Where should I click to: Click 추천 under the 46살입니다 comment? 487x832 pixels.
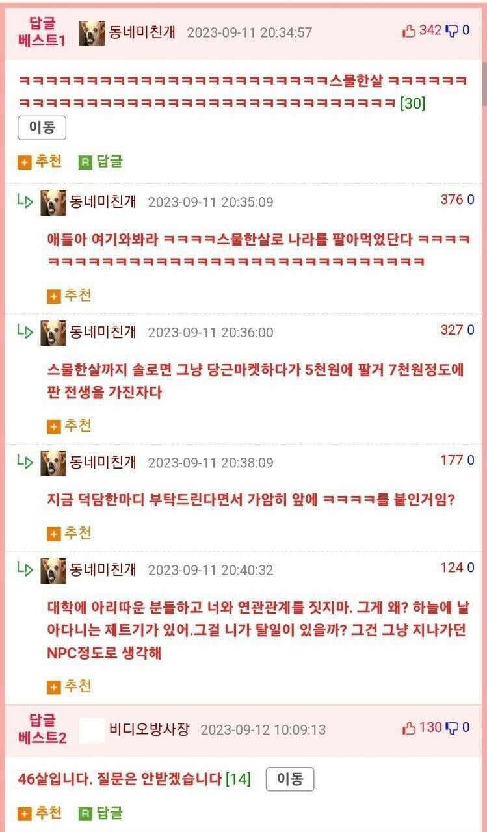[x=40, y=812]
